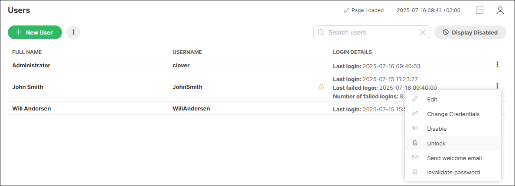Click the messages icon in the header
Screen dimensions: 515x186
[479, 10]
